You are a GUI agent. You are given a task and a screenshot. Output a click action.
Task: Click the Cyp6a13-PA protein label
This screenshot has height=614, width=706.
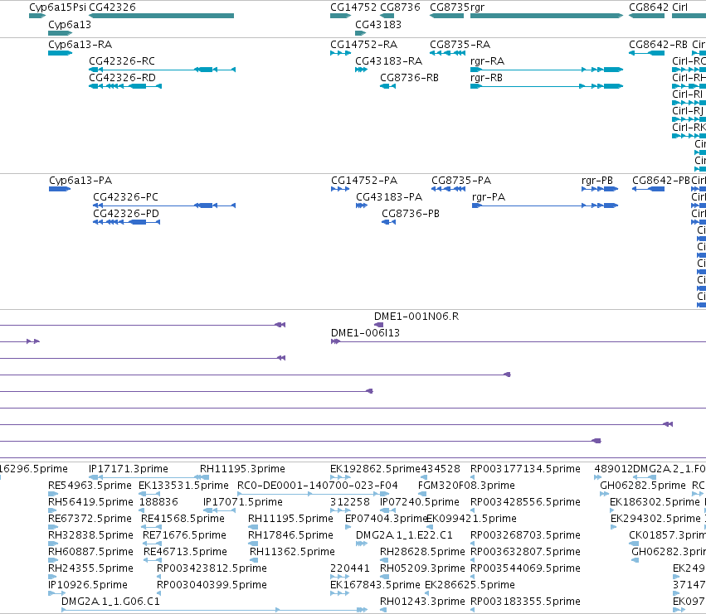click(80, 181)
